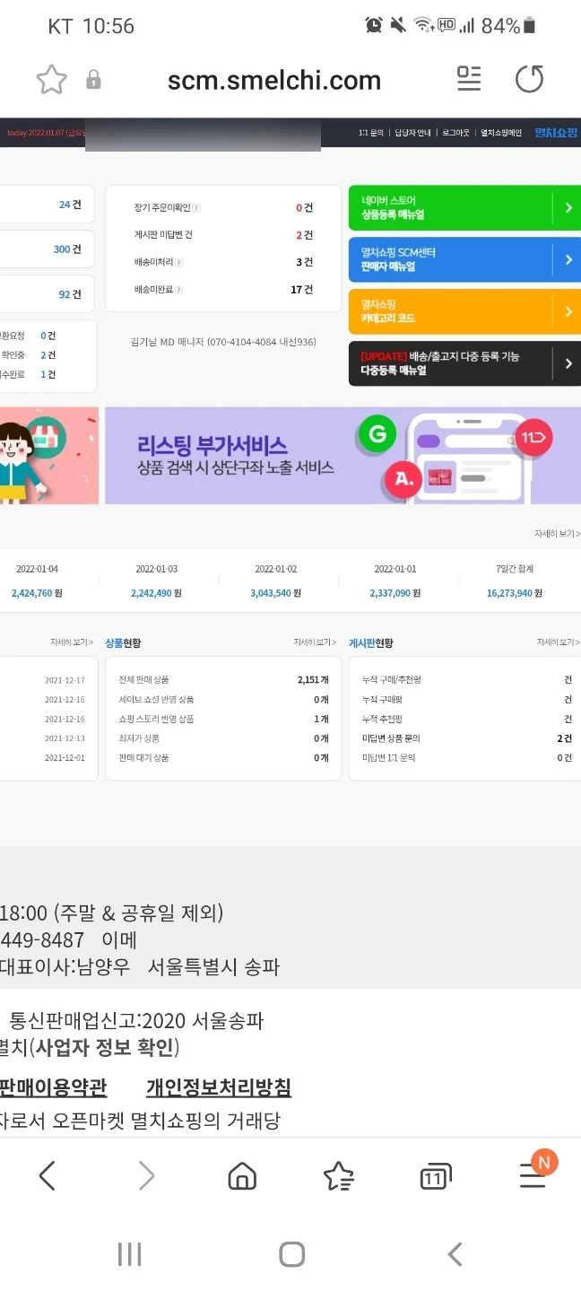The width and height of the screenshot is (581, 1292).
Task: Click the 게시판현황 section heading
Action: tap(371, 643)
